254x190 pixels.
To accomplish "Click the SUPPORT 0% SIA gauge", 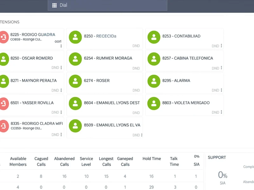I will coord(223,178).
